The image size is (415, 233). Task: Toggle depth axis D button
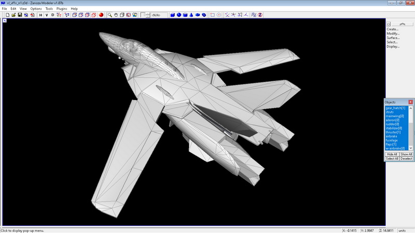click(x=53, y=15)
